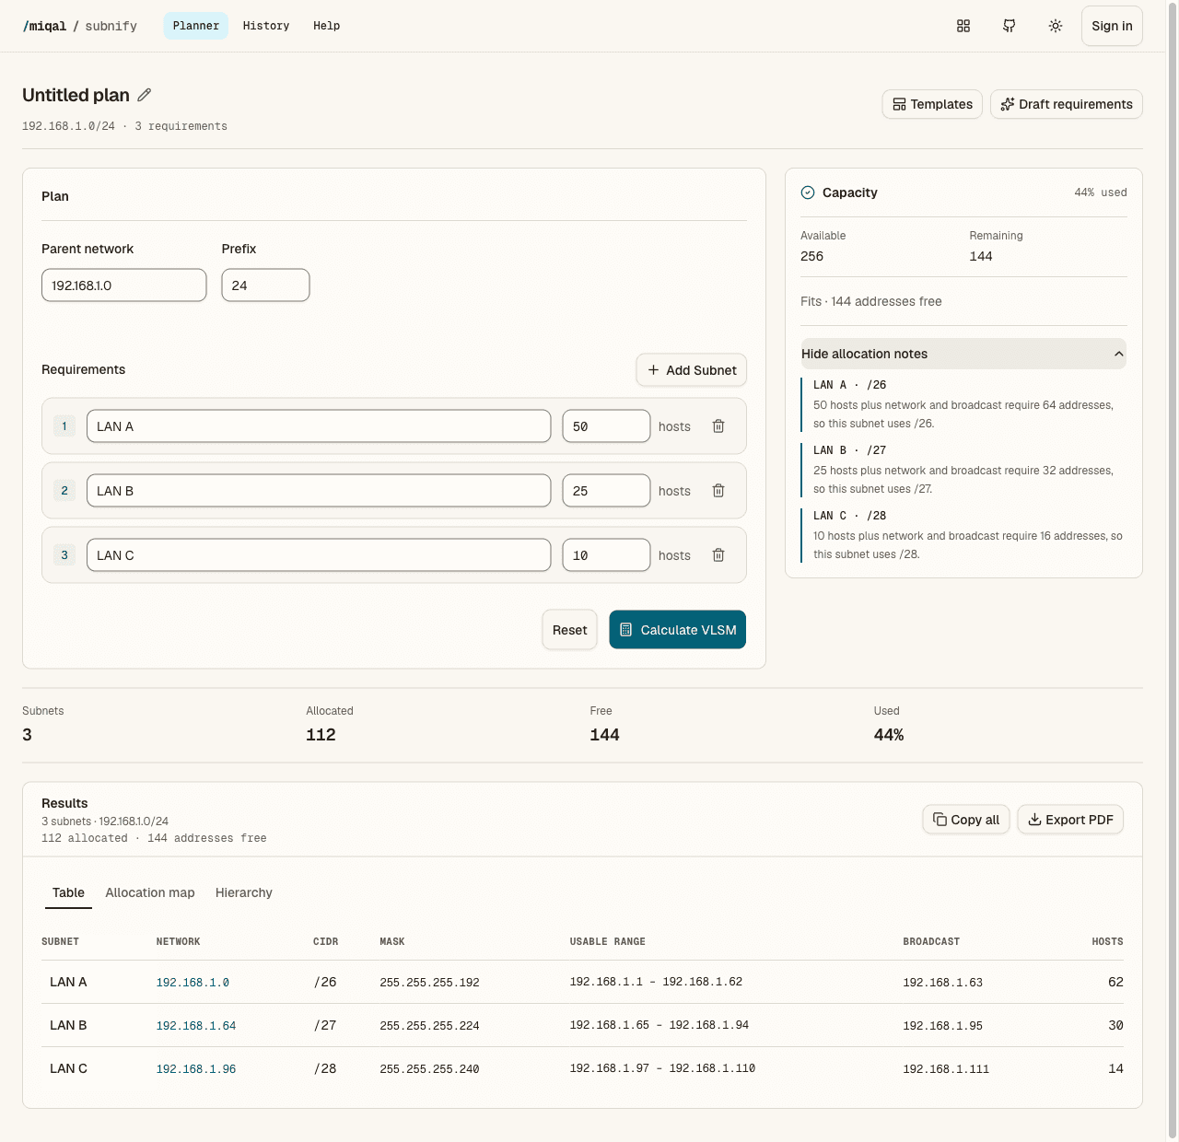Copy all results

[966, 820]
